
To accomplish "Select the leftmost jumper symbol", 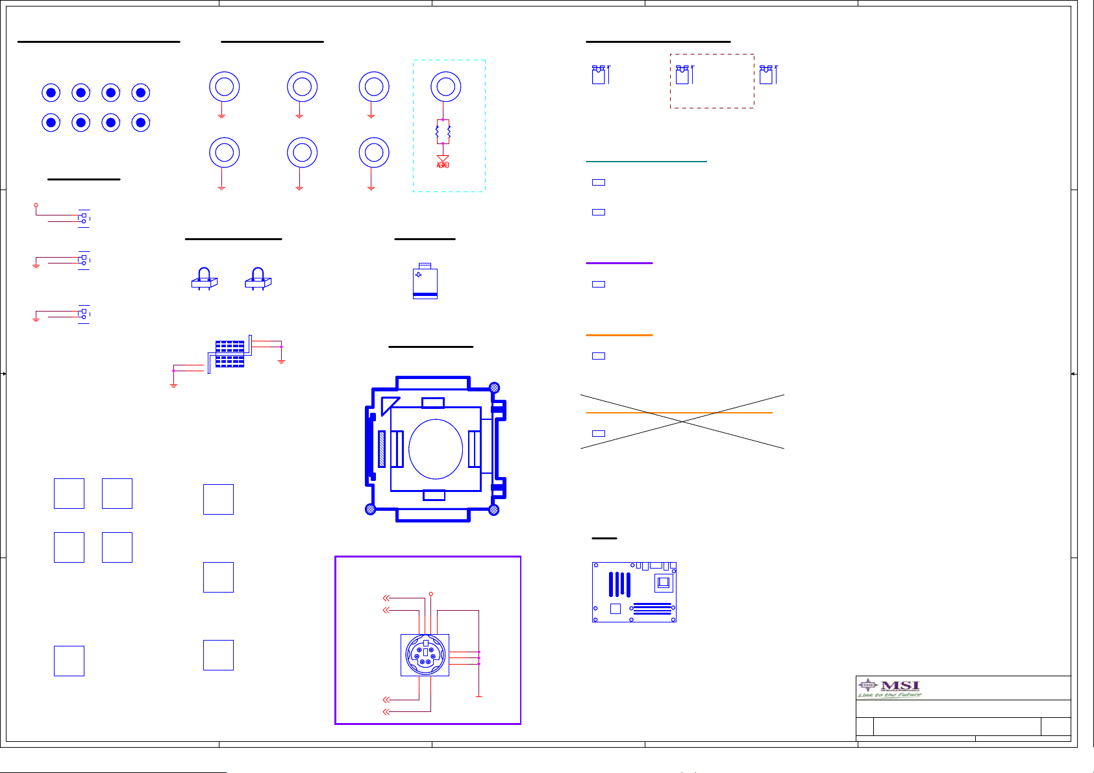I will click(x=601, y=75).
